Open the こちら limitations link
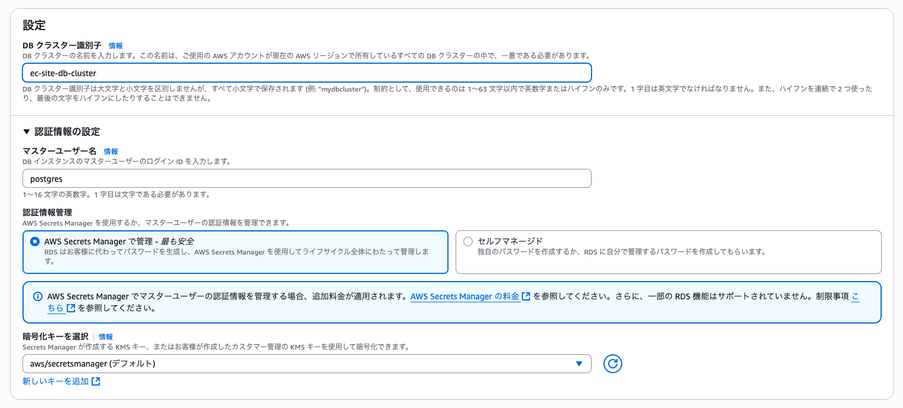903x408 pixels. 855,296
